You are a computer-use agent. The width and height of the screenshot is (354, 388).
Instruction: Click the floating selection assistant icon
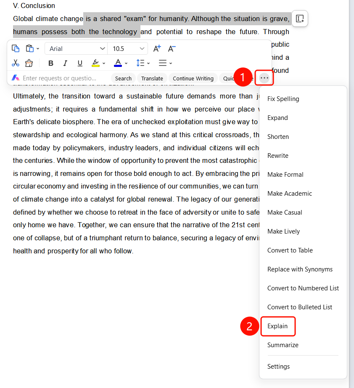300,19
